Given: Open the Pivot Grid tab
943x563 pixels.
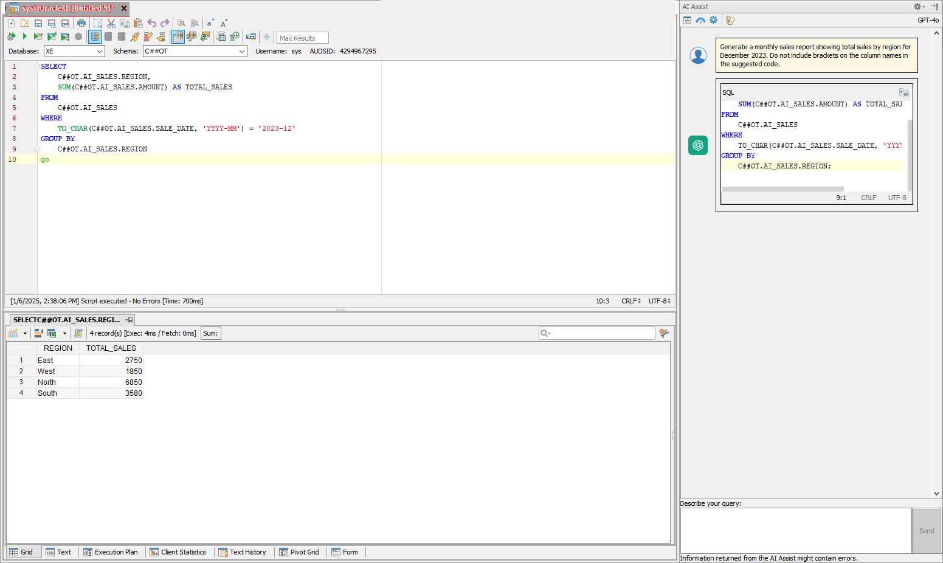Looking at the screenshot, I should click(299, 552).
